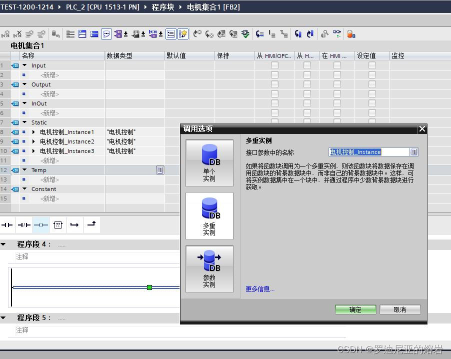
Task: Click the 数据类型 column header
Action: coord(135,55)
